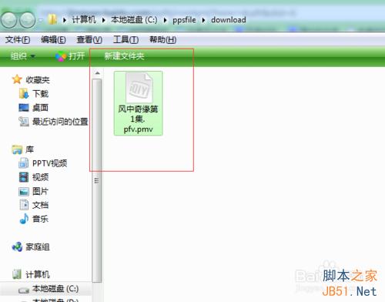The height and width of the screenshot is (302, 385).
Task: Go to 计算机 in the address bar
Action: point(84,20)
